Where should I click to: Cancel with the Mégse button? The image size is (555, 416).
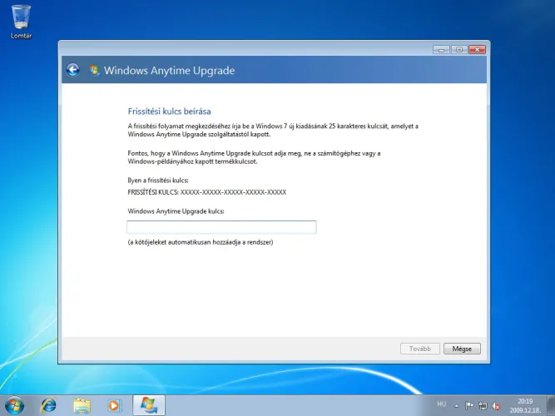click(462, 349)
